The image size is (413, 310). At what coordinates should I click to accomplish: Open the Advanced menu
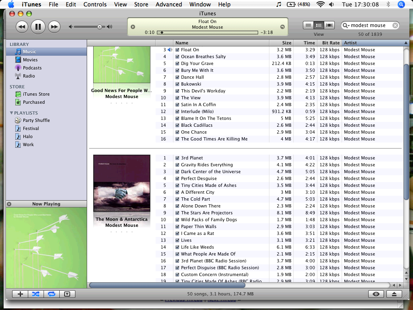tap(169, 4)
